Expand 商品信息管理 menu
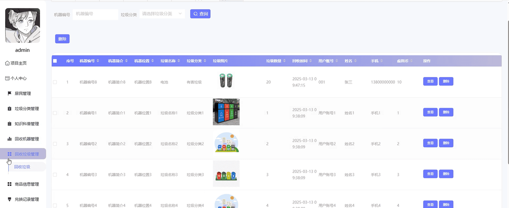Screen dimensions: 509x208 click(24, 184)
